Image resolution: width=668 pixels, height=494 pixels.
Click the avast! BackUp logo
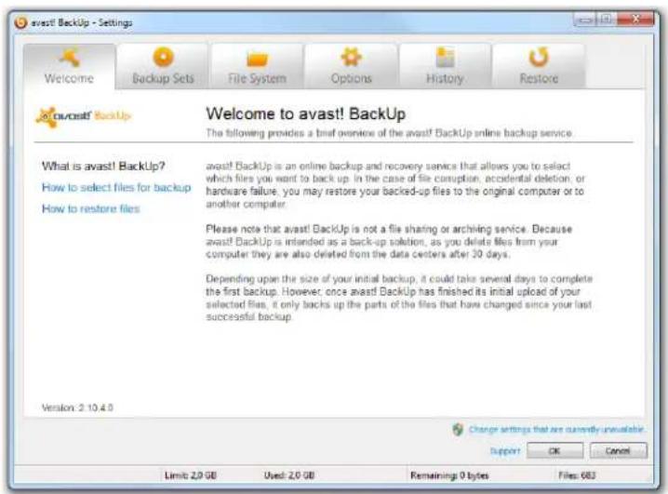84,116
